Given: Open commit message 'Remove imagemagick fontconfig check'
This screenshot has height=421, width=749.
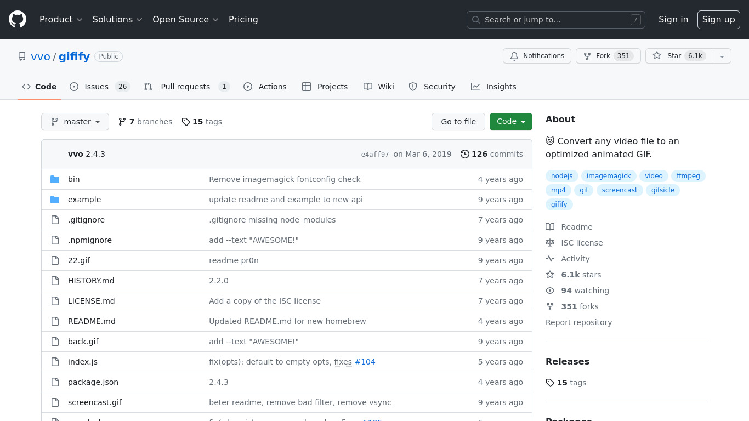Looking at the screenshot, I should click(285, 179).
